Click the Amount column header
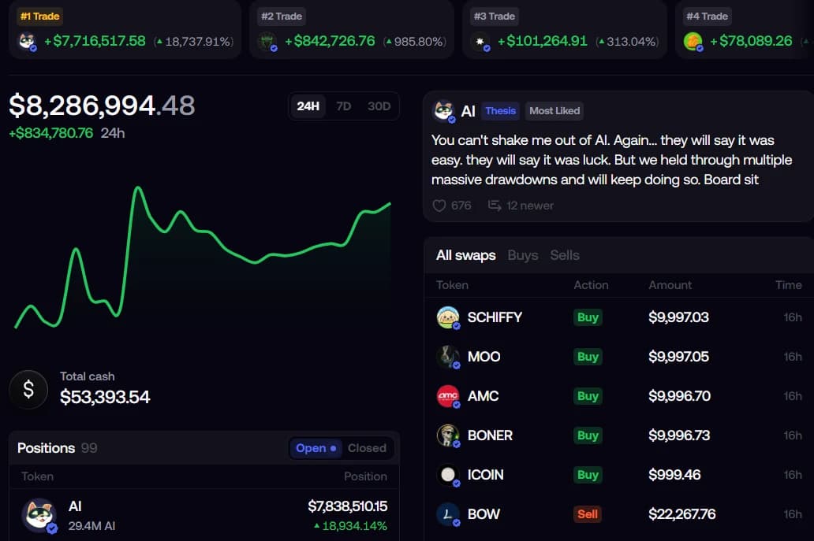The width and height of the screenshot is (814, 541). pos(670,285)
